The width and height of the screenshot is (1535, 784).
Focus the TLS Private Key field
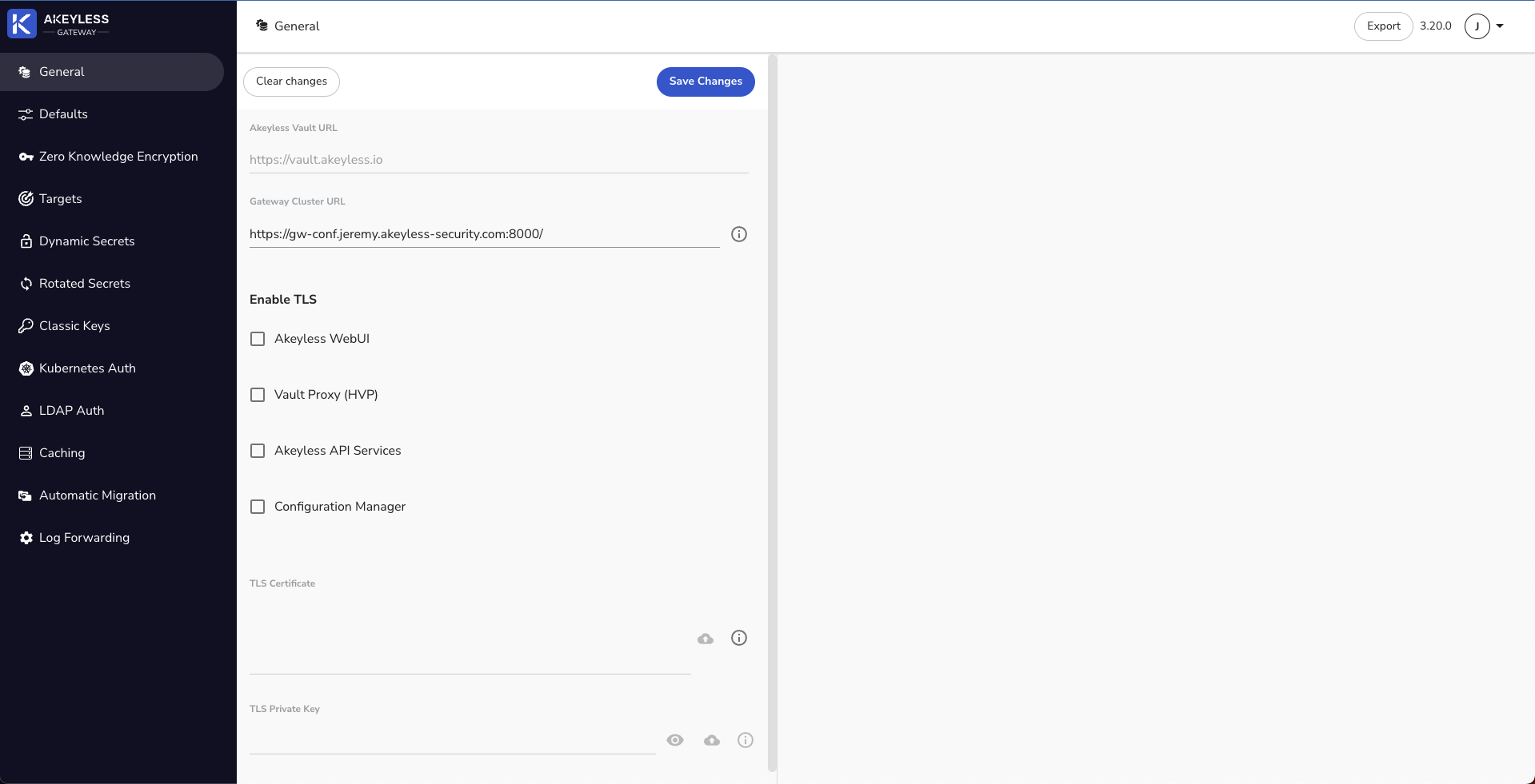pos(453,740)
